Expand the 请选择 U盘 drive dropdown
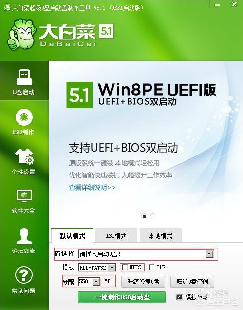This screenshot has height=310, width=243. [209, 253]
